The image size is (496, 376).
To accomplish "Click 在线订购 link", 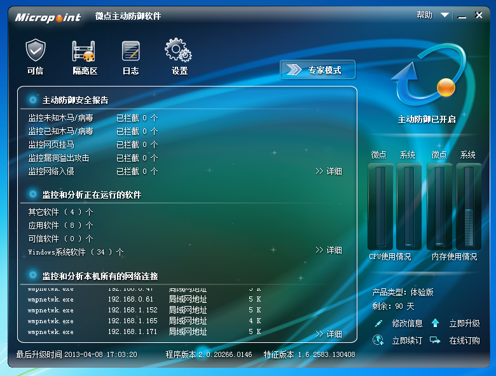I will [464, 340].
